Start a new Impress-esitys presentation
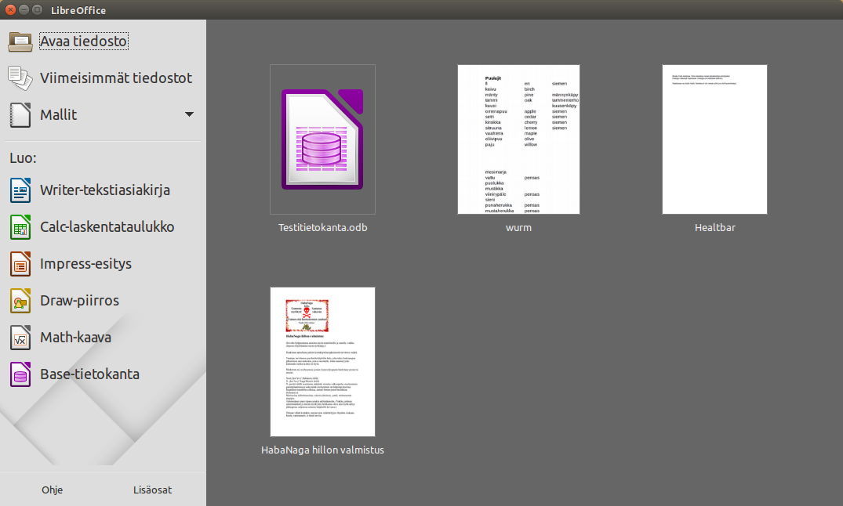This screenshot has width=843, height=506. [x=85, y=264]
